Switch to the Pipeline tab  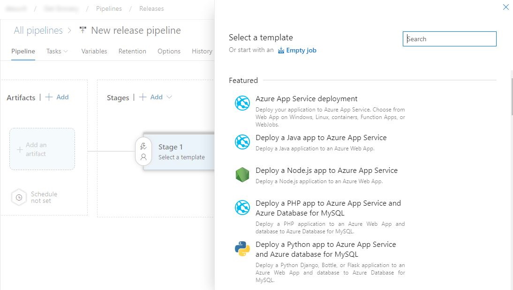tap(23, 51)
